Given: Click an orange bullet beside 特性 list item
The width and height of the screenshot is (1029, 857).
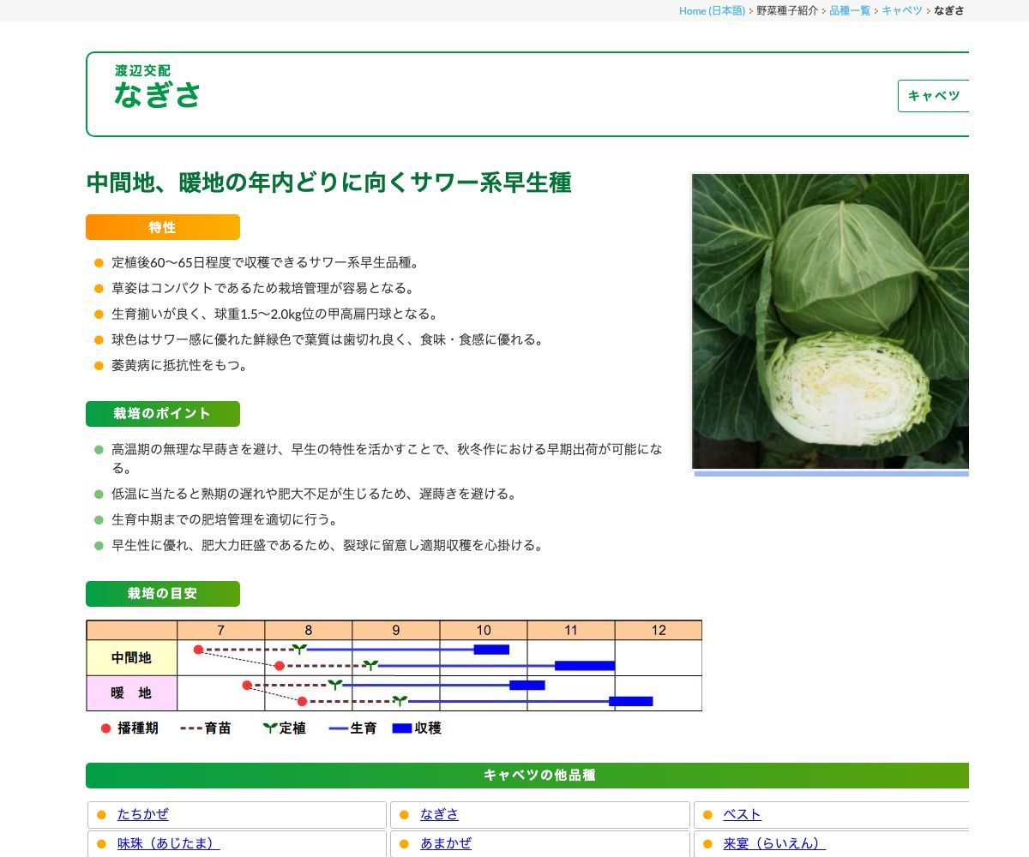Looking at the screenshot, I should click(x=97, y=262).
